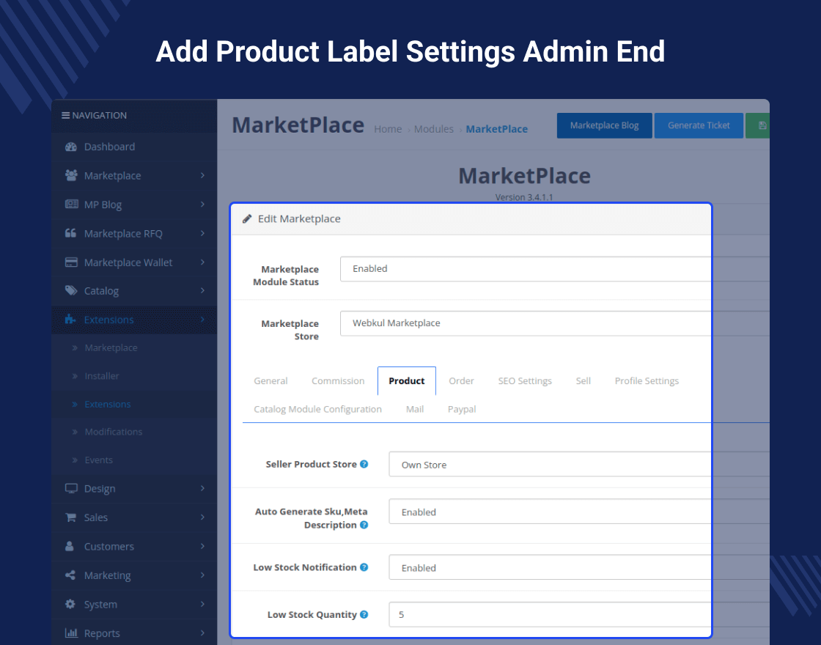This screenshot has height=645, width=821.
Task: Switch to the General tab
Action: click(270, 380)
